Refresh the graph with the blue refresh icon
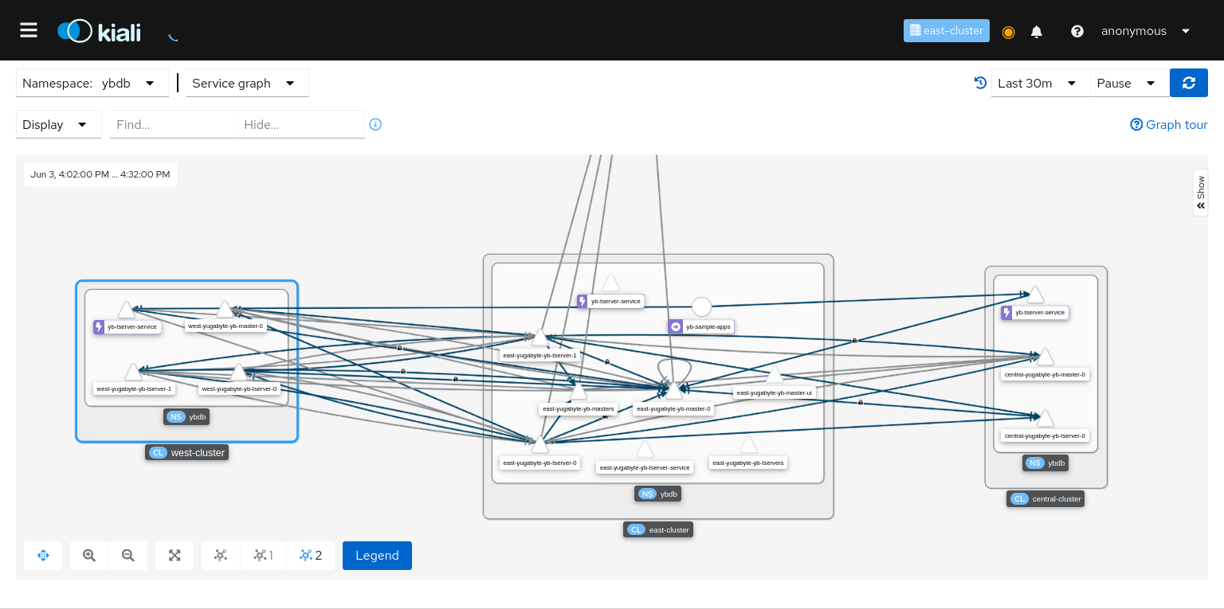1224x609 pixels. [x=1188, y=83]
